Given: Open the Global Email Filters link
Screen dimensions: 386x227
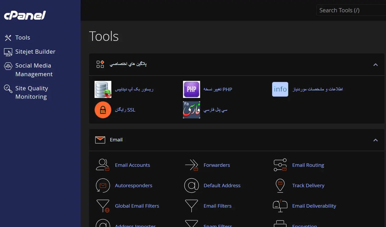Looking at the screenshot, I should 137,206.
